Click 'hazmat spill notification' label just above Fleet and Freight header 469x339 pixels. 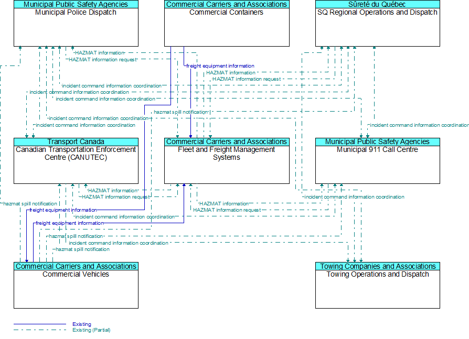pos(180,112)
